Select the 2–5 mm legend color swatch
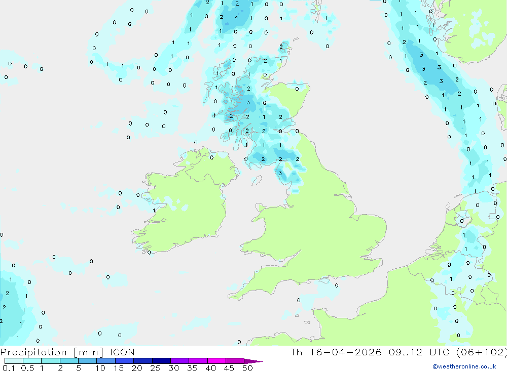Image resolution: width=507 pixels, height=371 pixels. pos(69,361)
